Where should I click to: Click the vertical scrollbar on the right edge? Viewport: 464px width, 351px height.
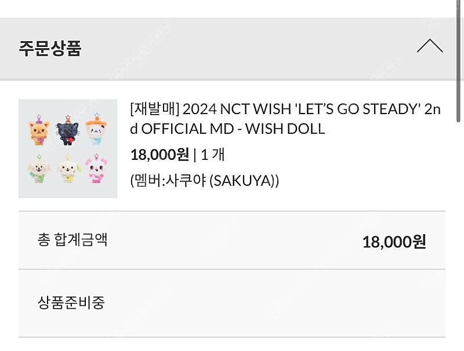(x=458, y=61)
